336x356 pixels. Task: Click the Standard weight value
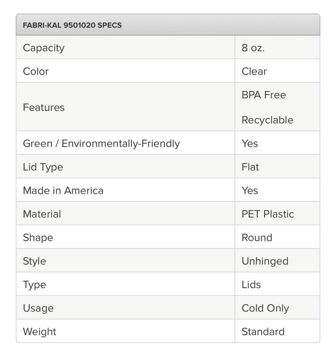263,332
